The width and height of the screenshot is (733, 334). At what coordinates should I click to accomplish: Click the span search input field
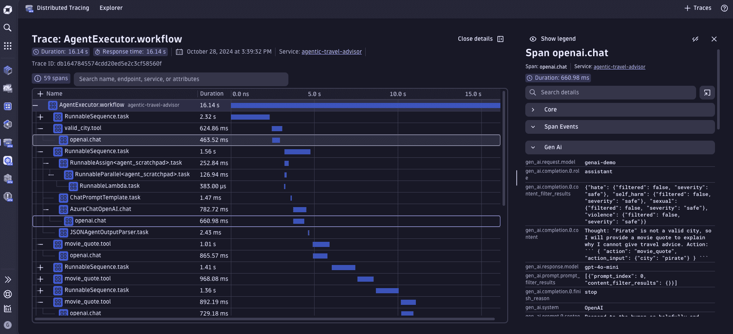point(181,79)
